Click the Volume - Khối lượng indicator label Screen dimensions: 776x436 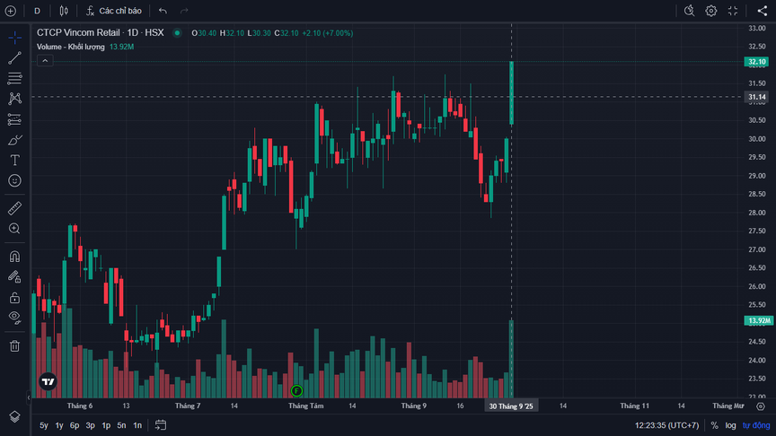pyautogui.click(x=71, y=47)
